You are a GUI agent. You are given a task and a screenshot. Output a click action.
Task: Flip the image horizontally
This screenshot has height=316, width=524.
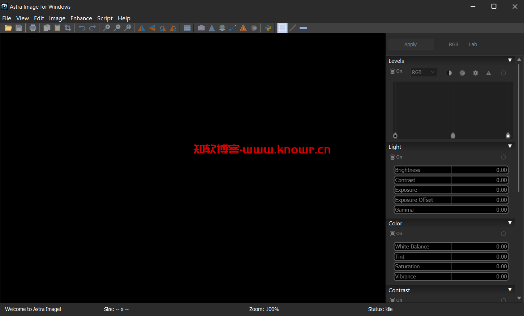pyautogui.click(x=142, y=28)
